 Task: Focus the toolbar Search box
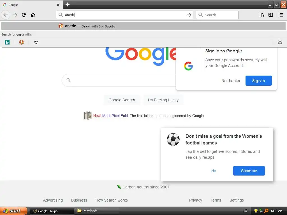tap(217, 15)
